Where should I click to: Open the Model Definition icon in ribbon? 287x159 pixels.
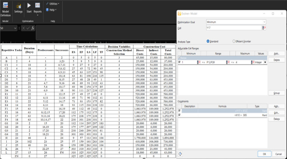(6, 9)
